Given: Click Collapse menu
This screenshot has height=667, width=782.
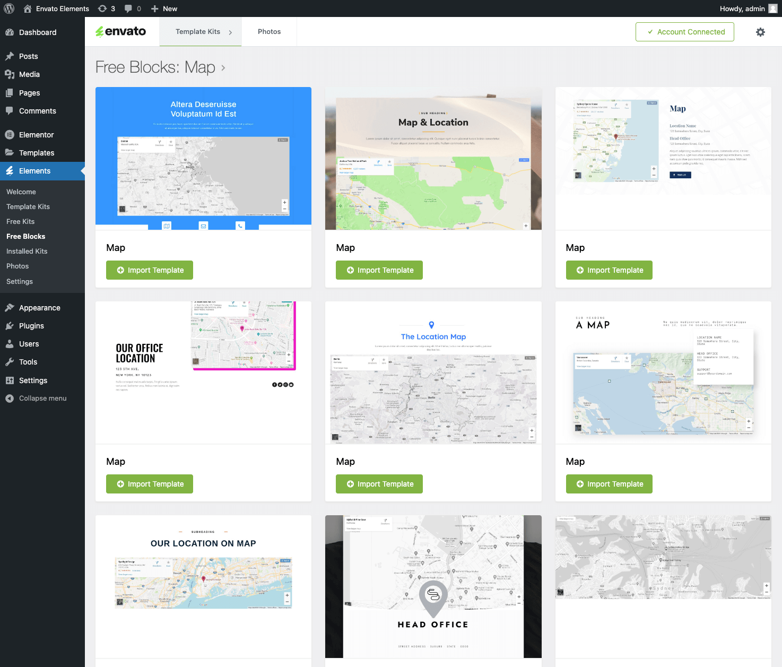Looking at the screenshot, I should [x=42, y=398].
